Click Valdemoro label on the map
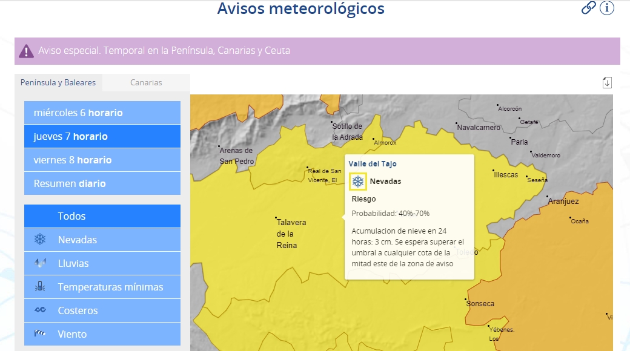Screen dimensions: 630x351 click(546, 155)
